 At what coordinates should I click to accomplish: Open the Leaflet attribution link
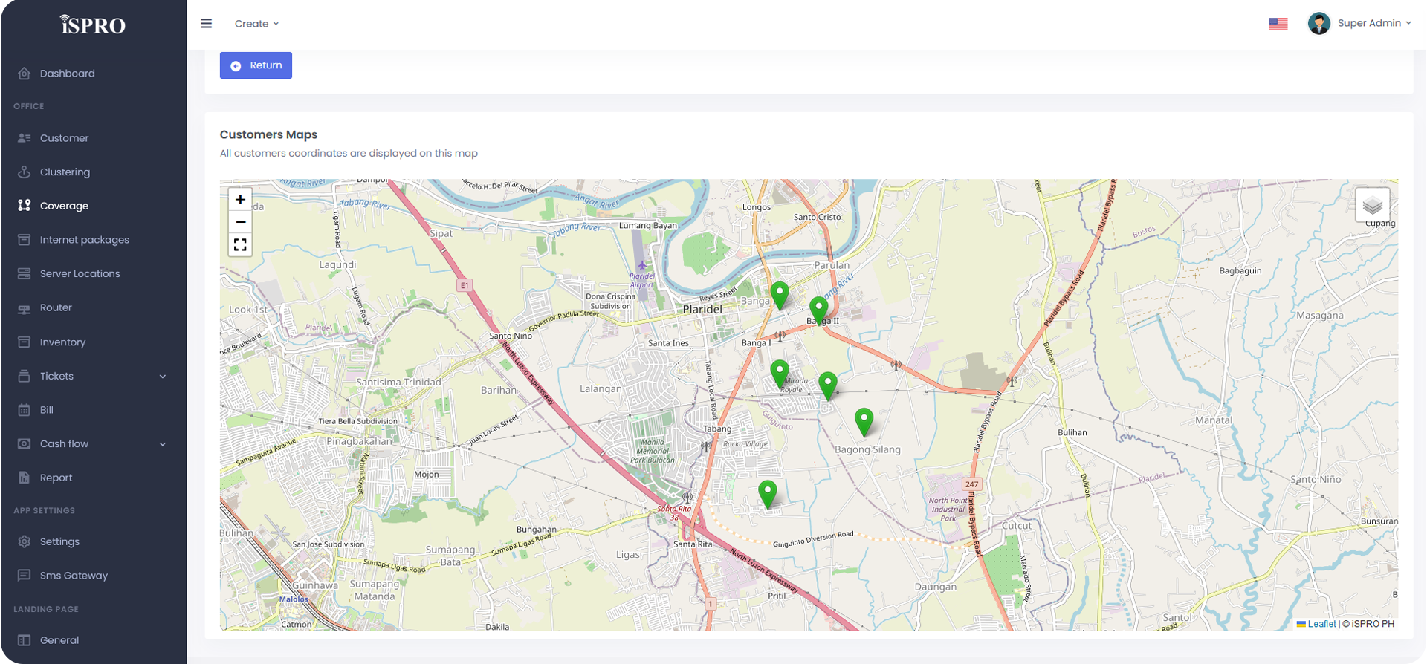[x=1321, y=624]
